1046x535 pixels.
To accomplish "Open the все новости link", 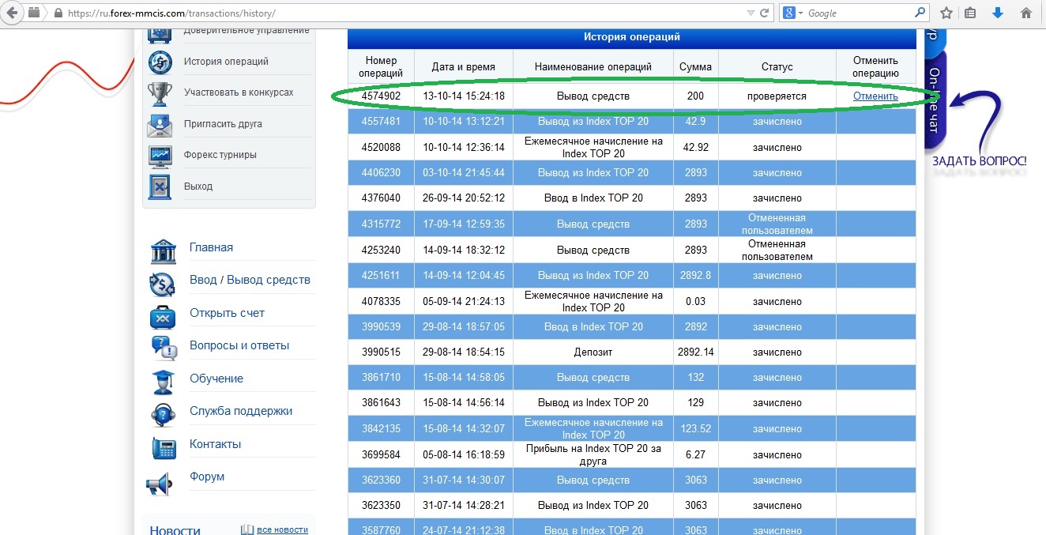I will pos(281,529).
